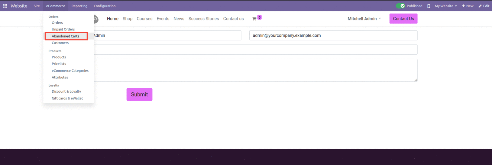The height and width of the screenshot is (165, 492).
Task: Click the Edit pencil button
Action: pos(484,6)
